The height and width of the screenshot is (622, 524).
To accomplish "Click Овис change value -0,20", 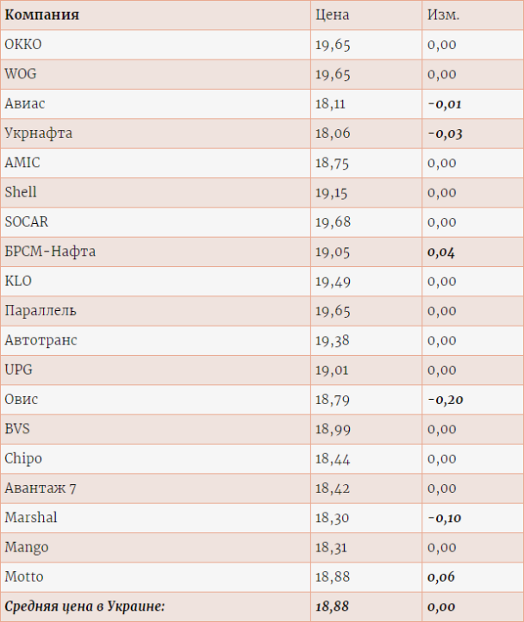I will [x=446, y=400].
